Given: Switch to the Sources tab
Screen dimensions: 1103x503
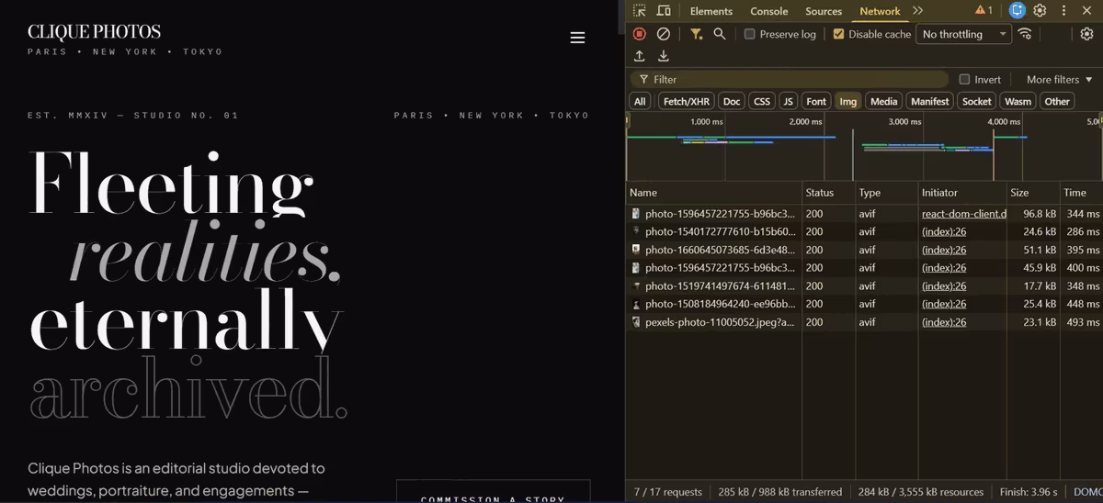Looking at the screenshot, I should (824, 11).
